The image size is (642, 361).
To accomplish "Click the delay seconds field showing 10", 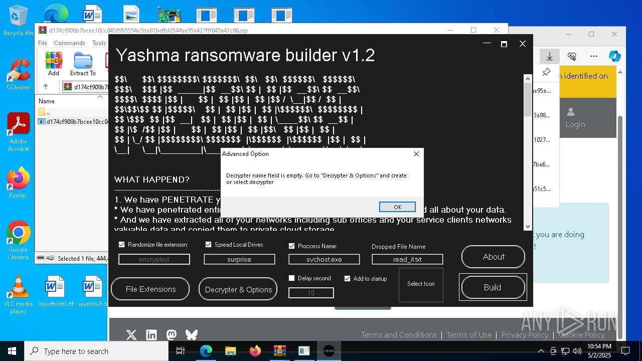I will [x=311, y=293].
